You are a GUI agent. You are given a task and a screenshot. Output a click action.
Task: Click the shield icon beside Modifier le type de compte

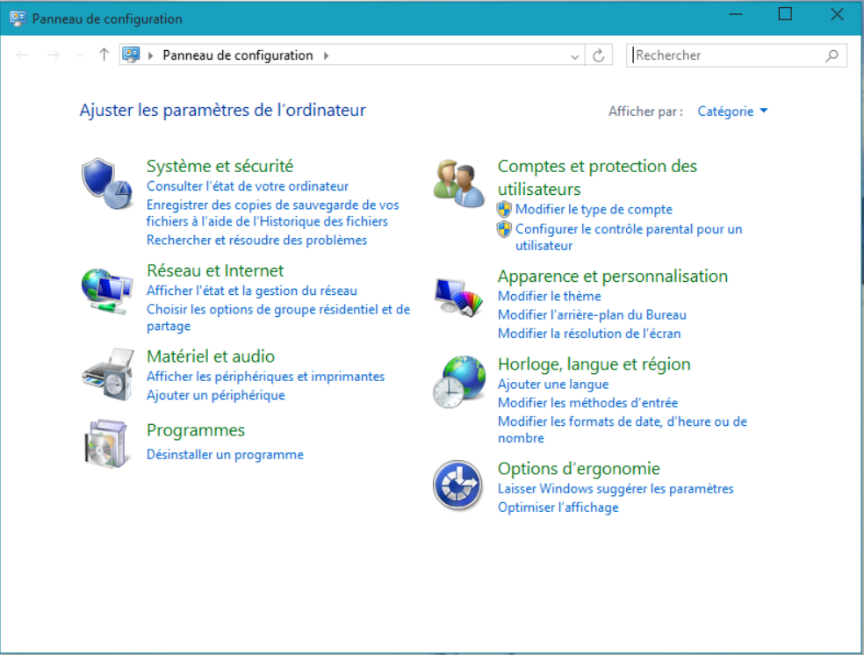pyautogui.click(x=504, y=209)
